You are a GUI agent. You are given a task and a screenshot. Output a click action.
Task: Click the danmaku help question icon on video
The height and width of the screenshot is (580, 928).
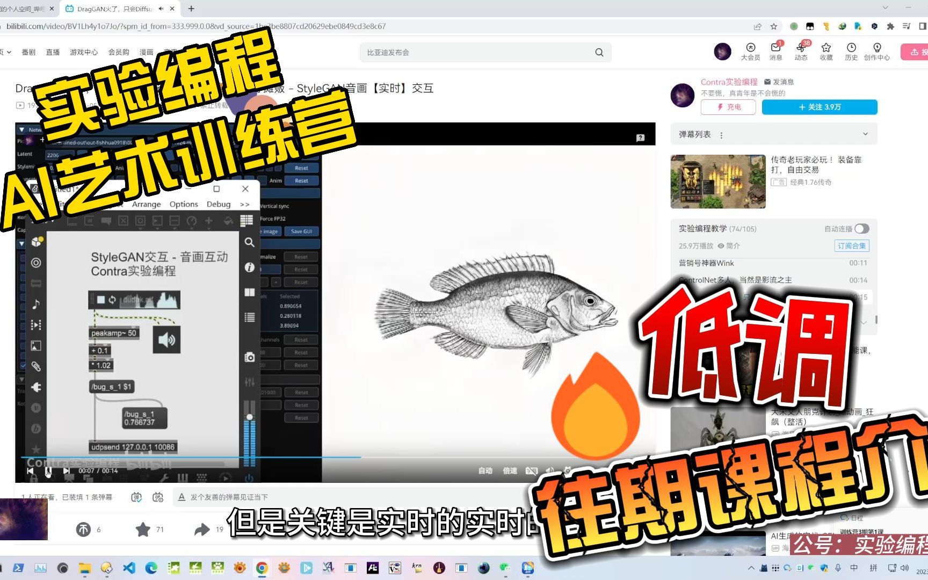point(640,138)
